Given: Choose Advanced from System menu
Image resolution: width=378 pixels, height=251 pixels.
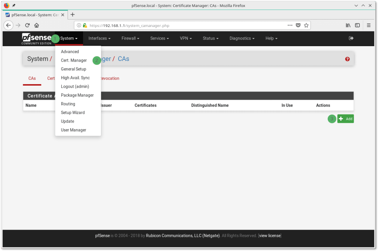Looking at the screenshot, I should point(78,52).
